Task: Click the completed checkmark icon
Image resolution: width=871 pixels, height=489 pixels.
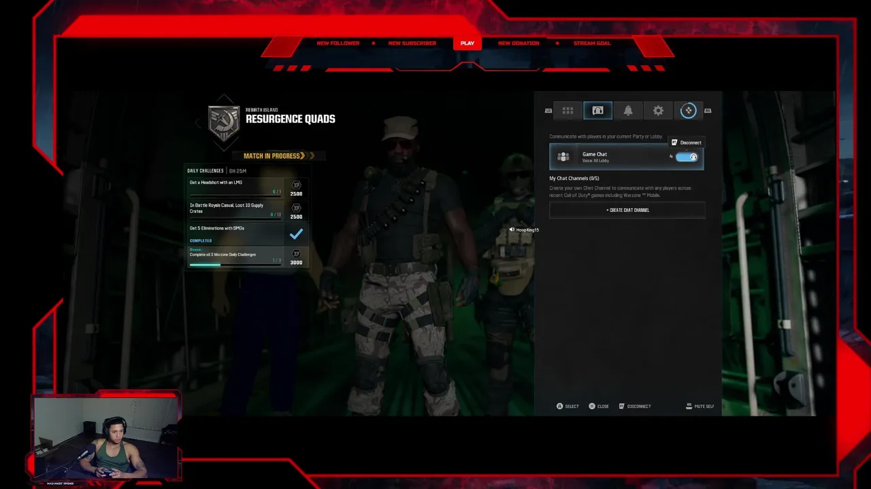Action: point(296,234)
